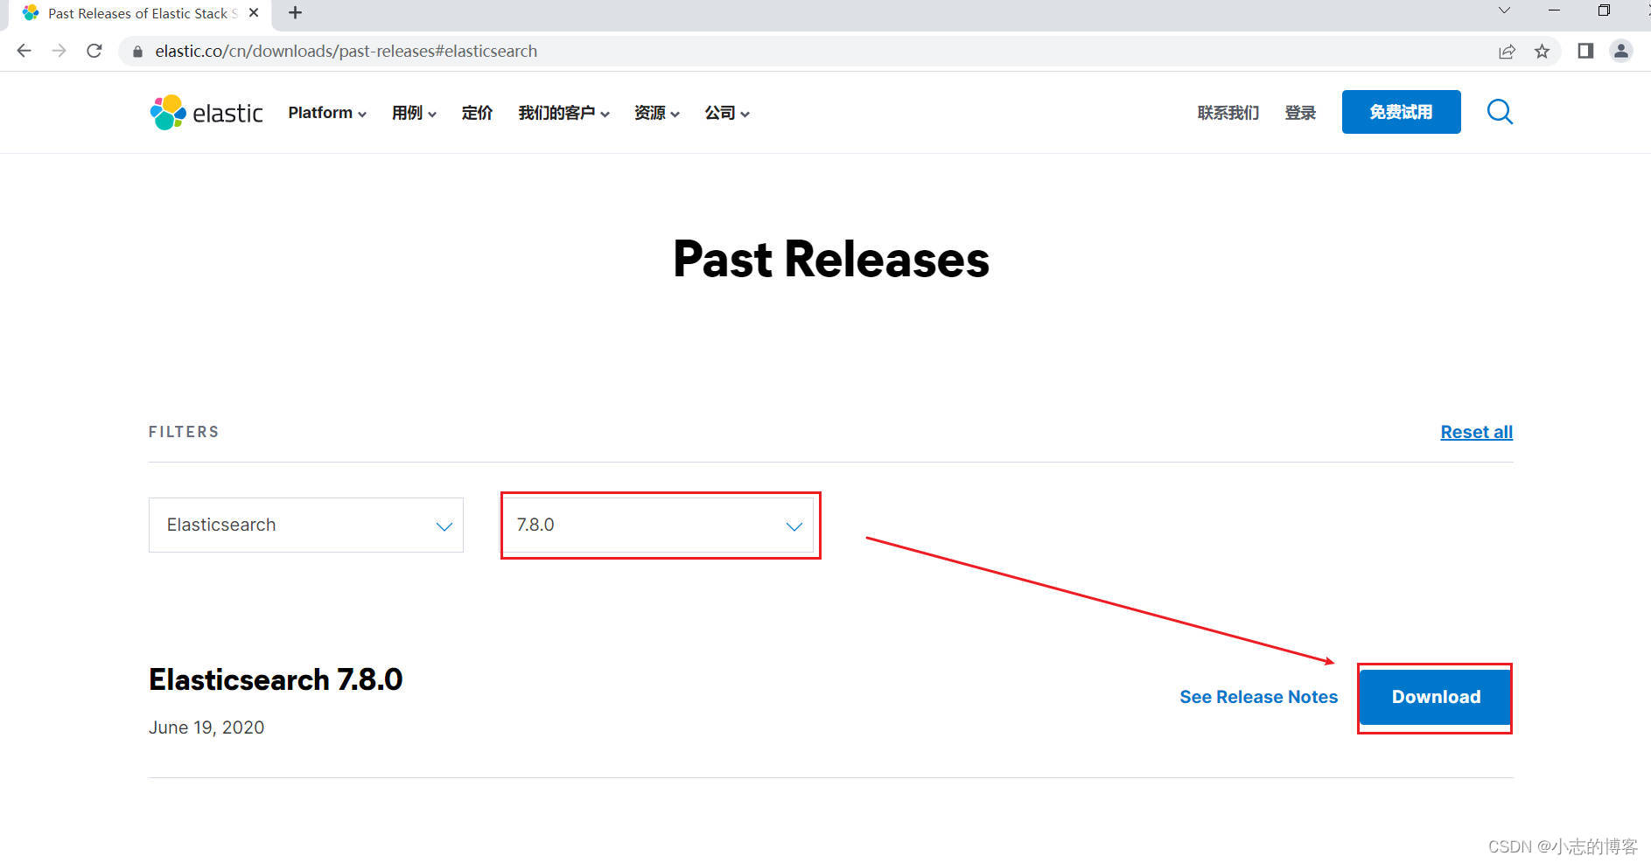Click See Release Notes link
Screen dimensions: 1651x863
tap(1258, 697)
